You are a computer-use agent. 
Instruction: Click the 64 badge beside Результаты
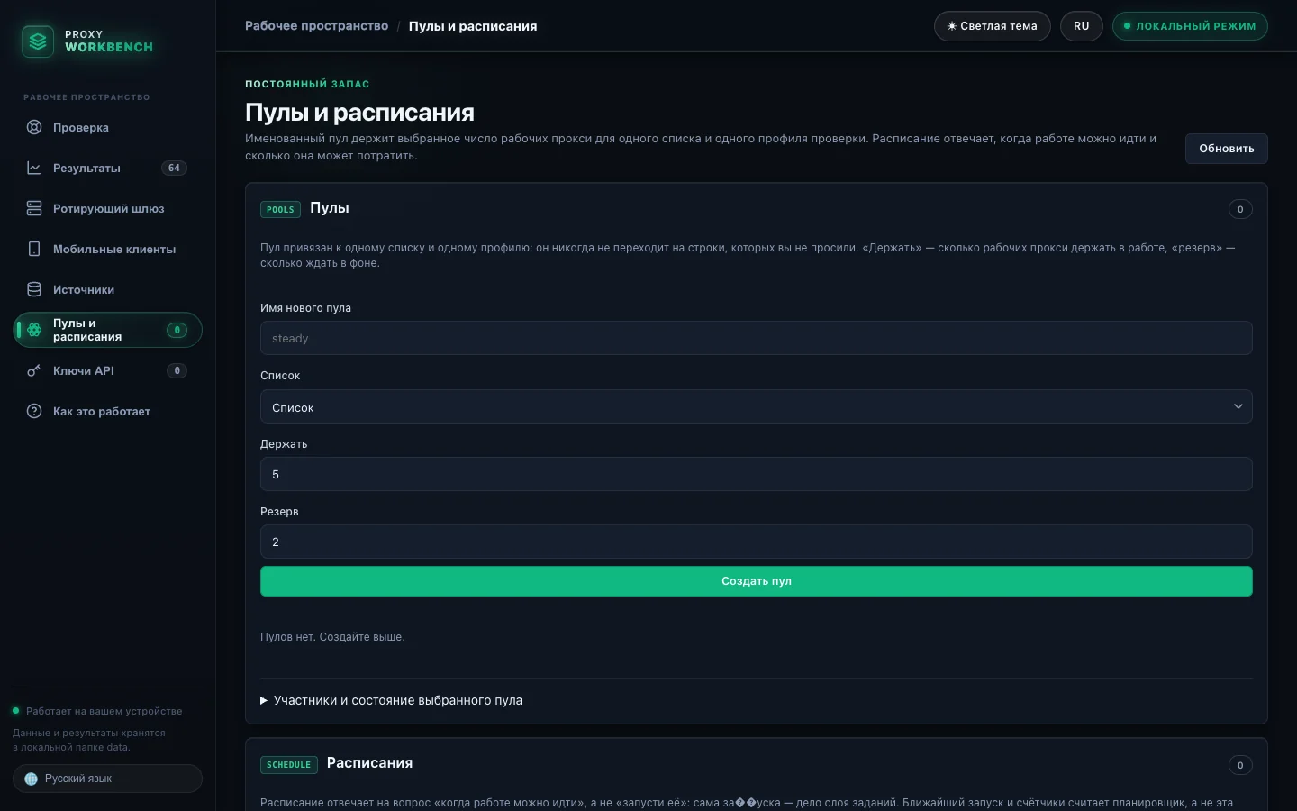(174, 168)
